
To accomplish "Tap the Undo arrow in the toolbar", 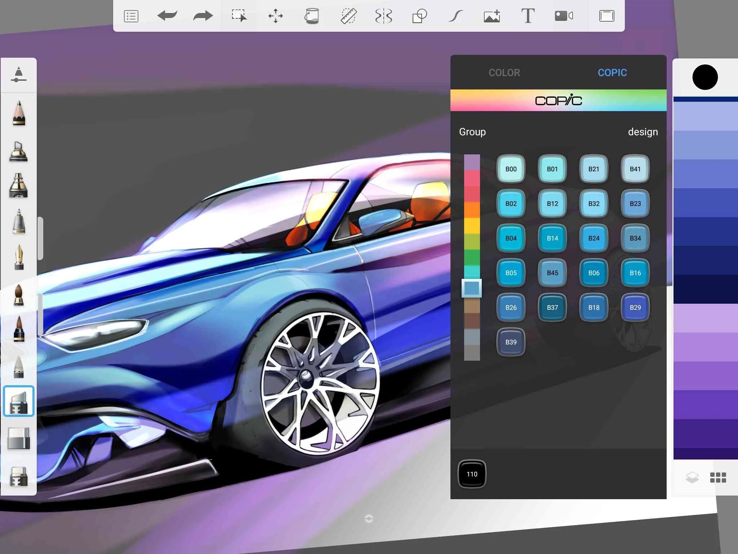I will pyautogui.click(x=168, y=16).
